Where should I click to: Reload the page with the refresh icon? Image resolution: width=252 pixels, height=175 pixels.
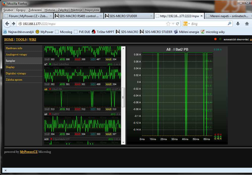click(178, 24)
